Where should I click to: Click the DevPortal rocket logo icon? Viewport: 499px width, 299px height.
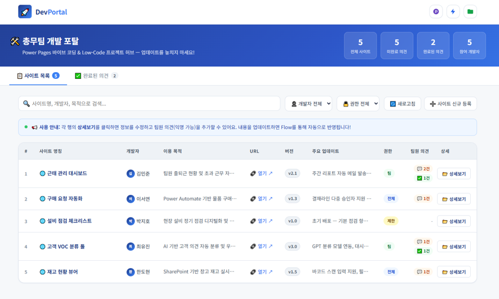point(25,12)
